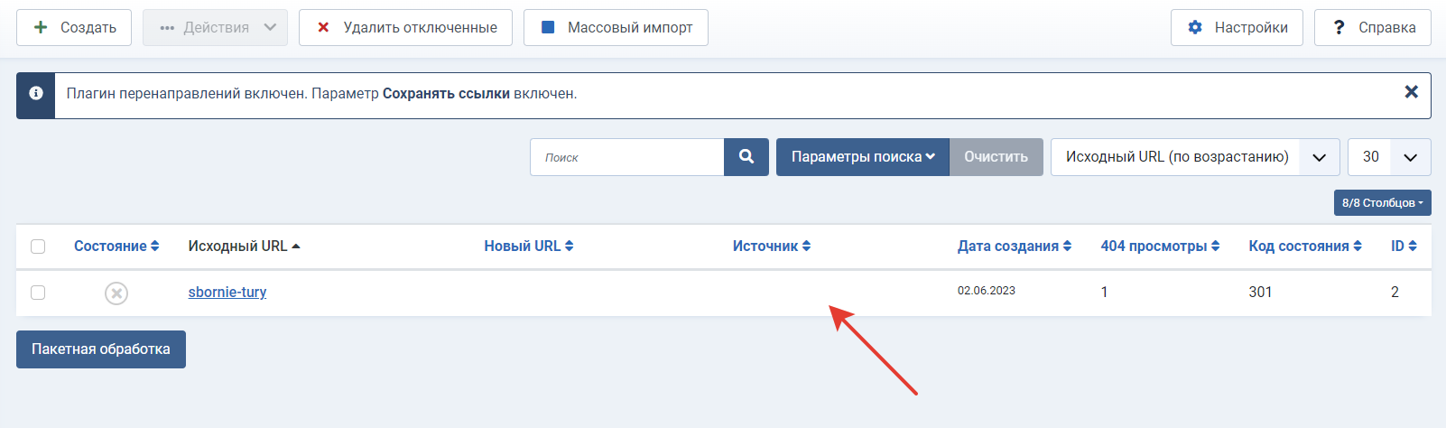Open Справка help
The image size is (1446, 428).
[x=1373, y=27]
